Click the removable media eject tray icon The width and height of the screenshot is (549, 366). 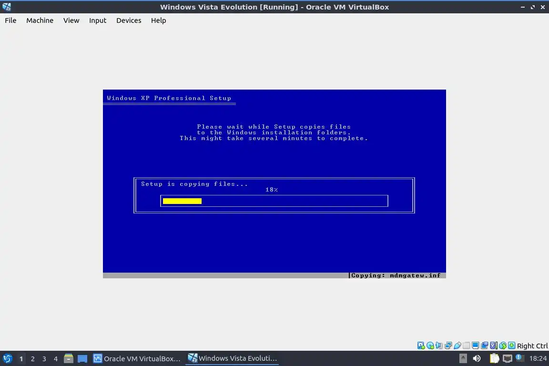(463, 358)
